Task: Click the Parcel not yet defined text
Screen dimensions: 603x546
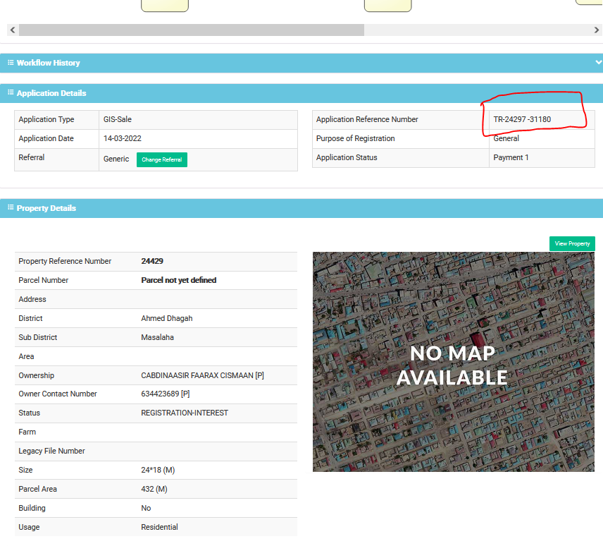Action: (x=179, y=280)
